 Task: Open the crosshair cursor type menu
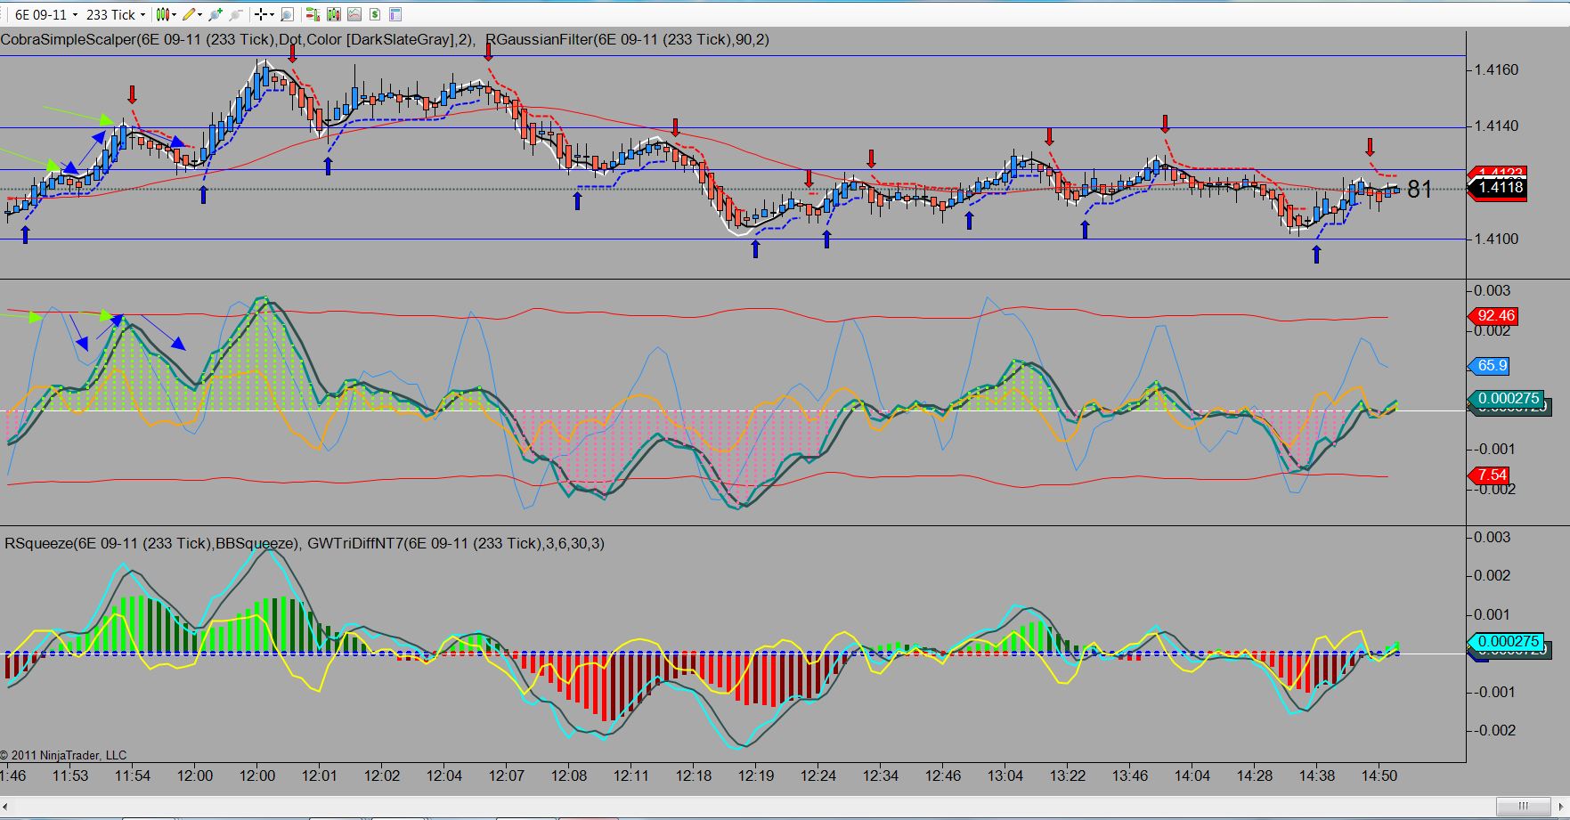264,14
